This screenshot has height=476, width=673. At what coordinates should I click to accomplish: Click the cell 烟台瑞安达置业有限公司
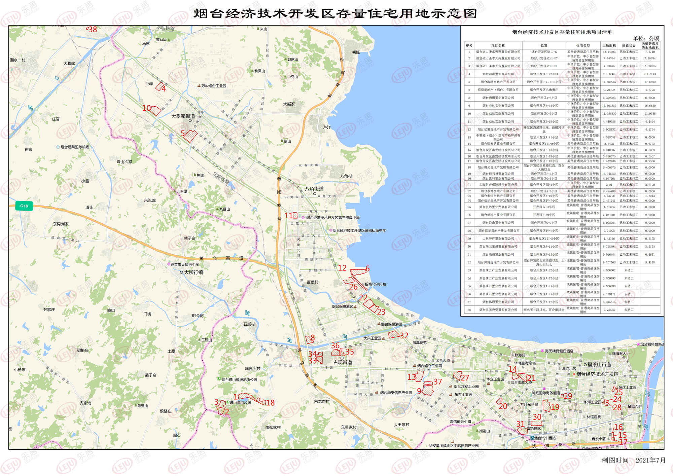tap(498, 144)
